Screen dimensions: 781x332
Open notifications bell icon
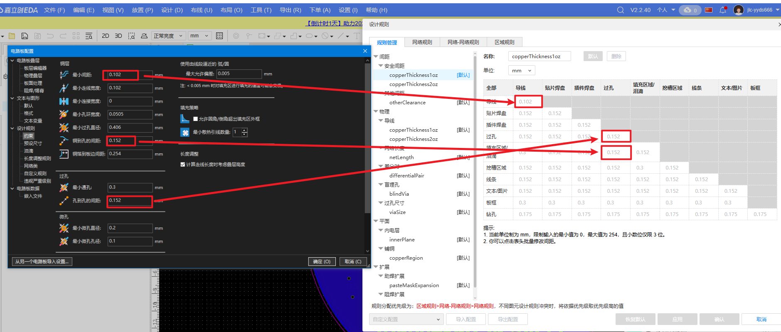click(723, 10)
